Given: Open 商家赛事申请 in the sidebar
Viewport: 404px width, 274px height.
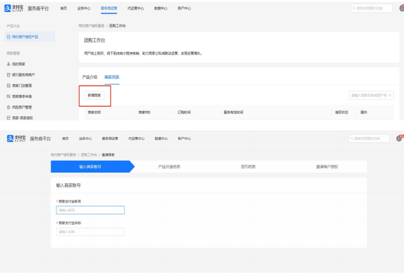Looking at the screenshot, I should (x=22, y=96).
